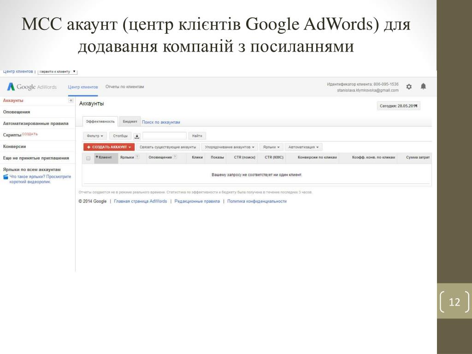Image resolution: width=472 pixels, height=354 pixels.
Task: Toggle the select-all checkbox in table header
Action: [x=88, y=158]
